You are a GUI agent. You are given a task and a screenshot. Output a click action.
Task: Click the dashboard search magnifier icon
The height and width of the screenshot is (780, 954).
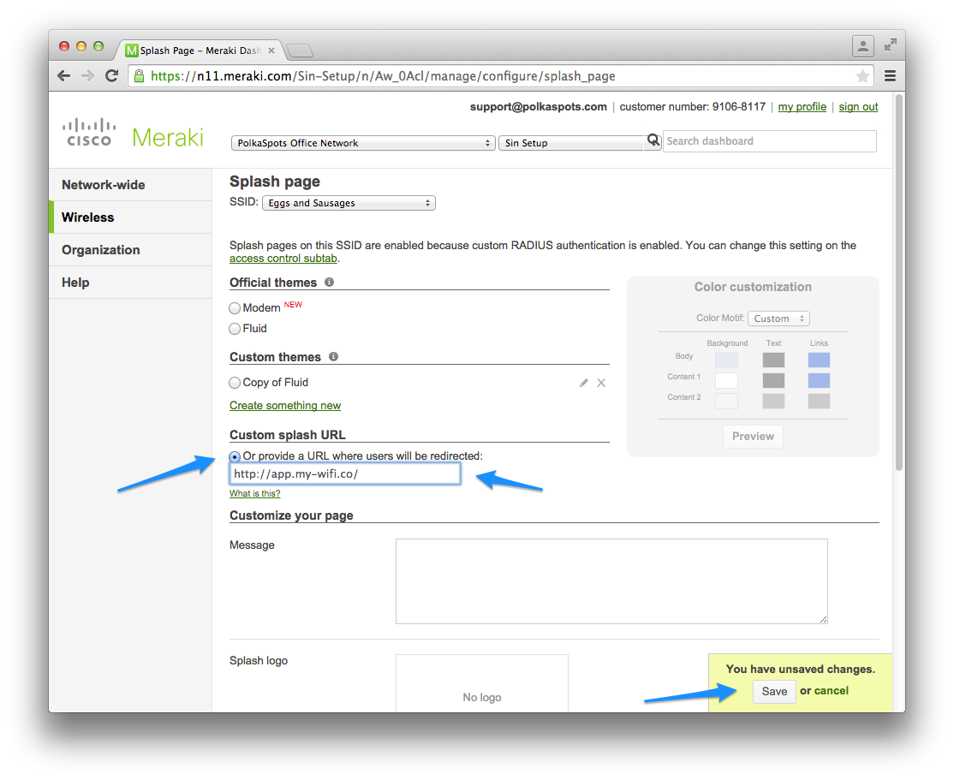(653, 140)
